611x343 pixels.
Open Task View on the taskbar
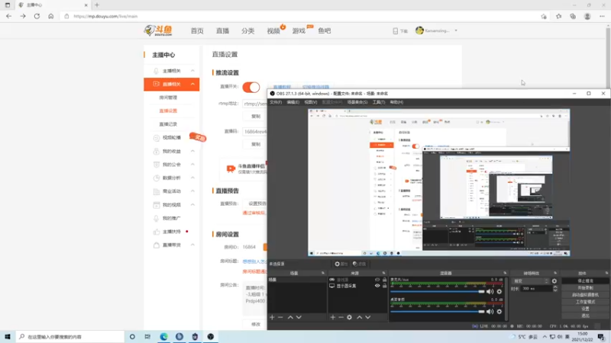(x=147, y=336)
